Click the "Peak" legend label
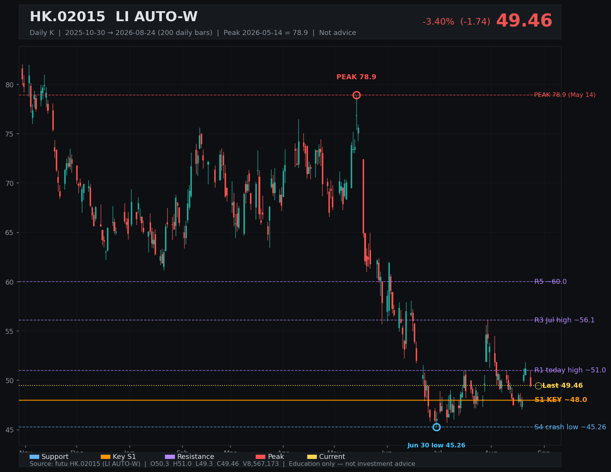The height and width of the screenshot is (472, 611). [276, 457]
